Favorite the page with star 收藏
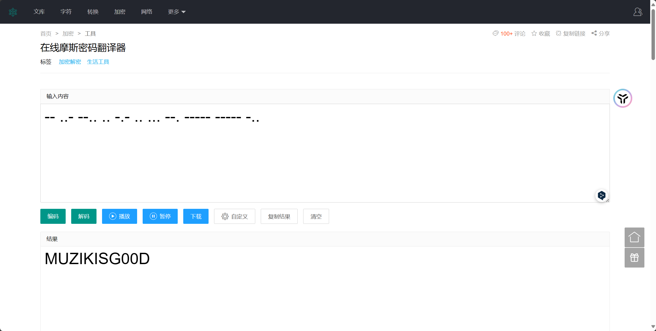656x331 pixels. 541,33
